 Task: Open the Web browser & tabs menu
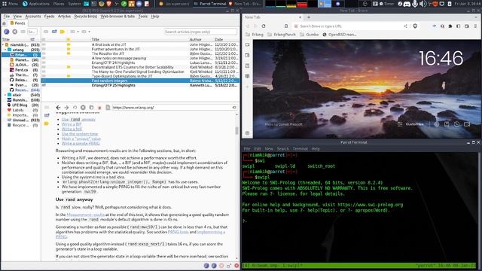tap(117, 17)
